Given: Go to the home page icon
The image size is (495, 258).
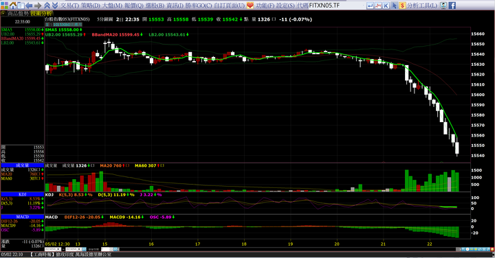Looking at the screenshot, I should click(x=13, y=5).
